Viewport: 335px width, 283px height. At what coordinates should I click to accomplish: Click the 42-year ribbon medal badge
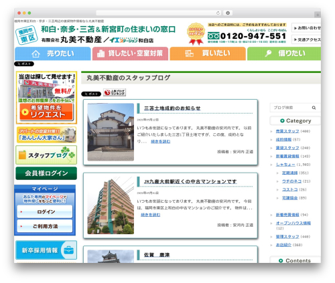pyautogui.click(x=196, y=33)
